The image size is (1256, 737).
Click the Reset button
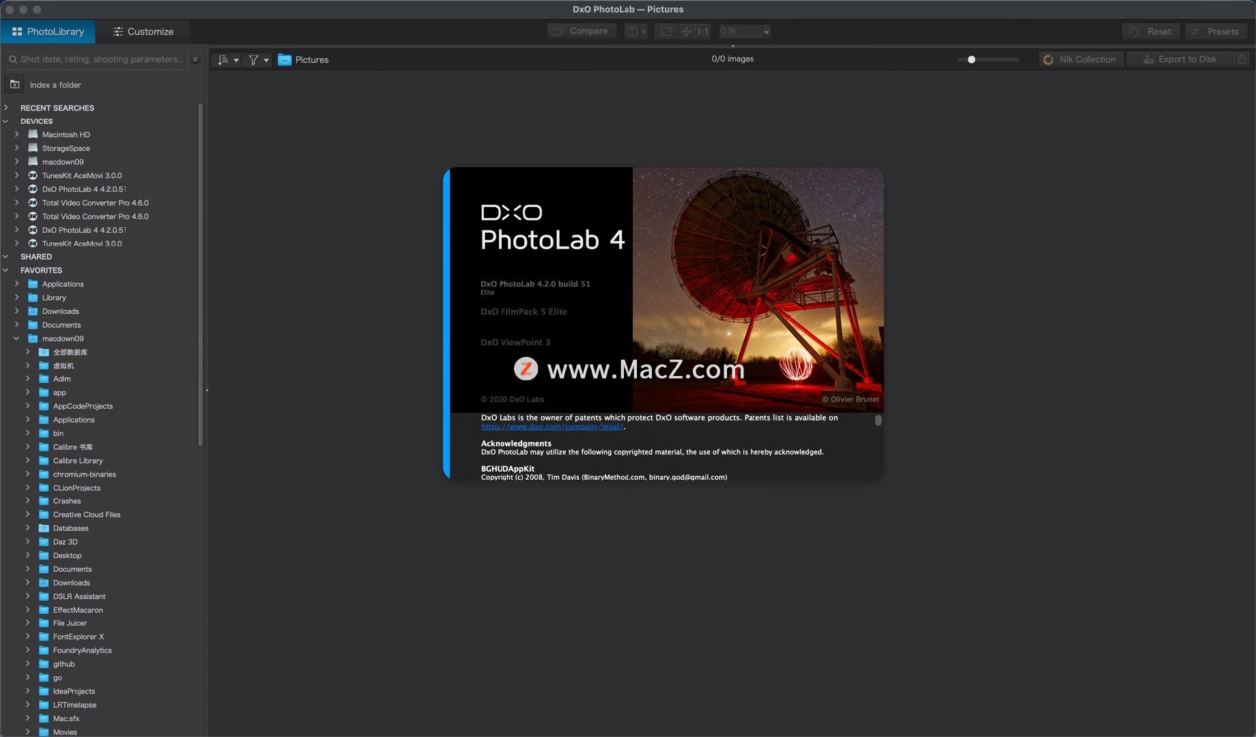1151,31
